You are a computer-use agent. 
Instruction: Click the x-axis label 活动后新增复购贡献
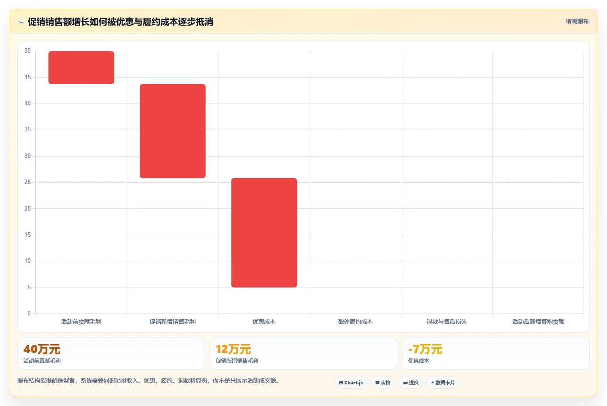(538, 322)
